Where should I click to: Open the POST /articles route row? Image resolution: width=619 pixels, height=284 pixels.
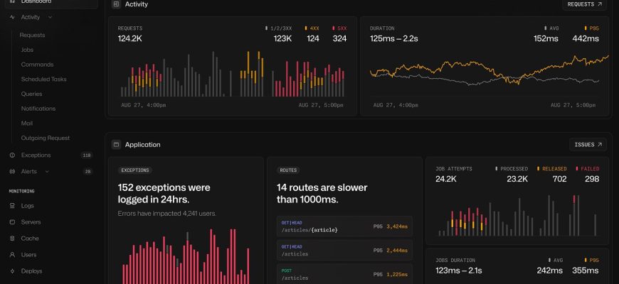point(344,274)
